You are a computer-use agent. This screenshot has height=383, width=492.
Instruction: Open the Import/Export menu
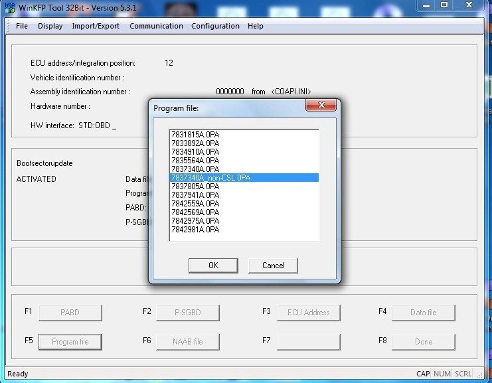[x=96, y=26]
